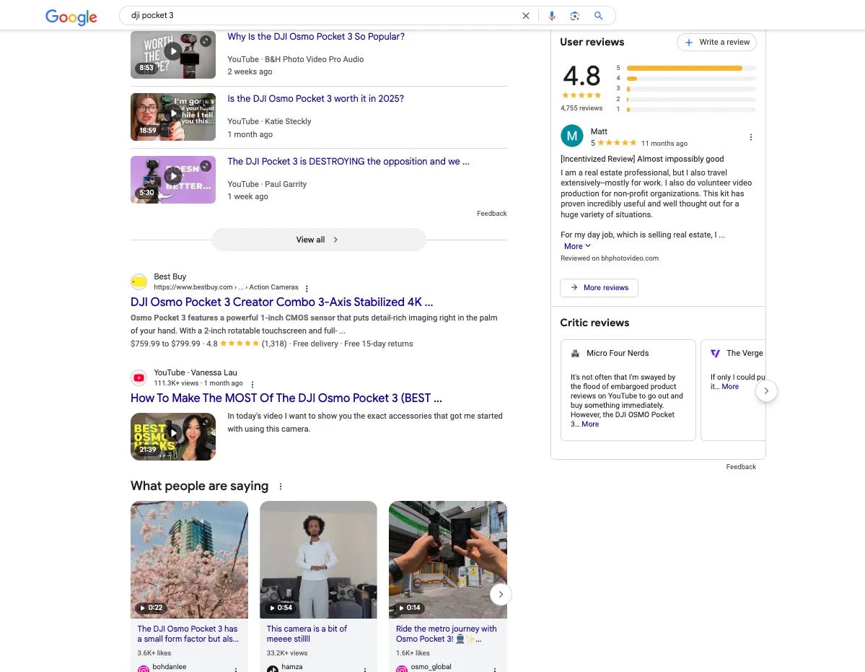Expand Micro Four Nerds review with 'More'
This screenshot has height=672, width=865.
[589, 424]
